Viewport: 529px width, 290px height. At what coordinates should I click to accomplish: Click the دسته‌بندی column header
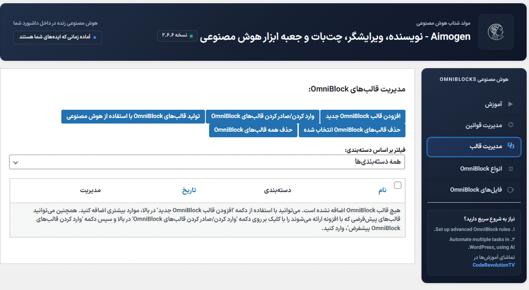[x=277, y=191]
